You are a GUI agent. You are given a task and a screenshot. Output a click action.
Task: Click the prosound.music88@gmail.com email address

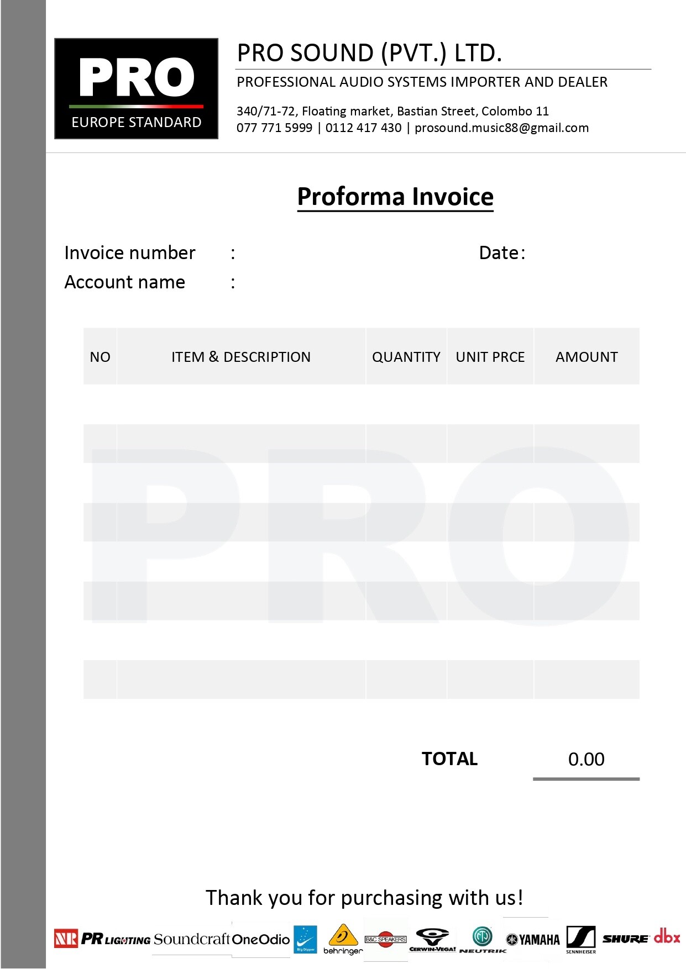tap(501, 128)
